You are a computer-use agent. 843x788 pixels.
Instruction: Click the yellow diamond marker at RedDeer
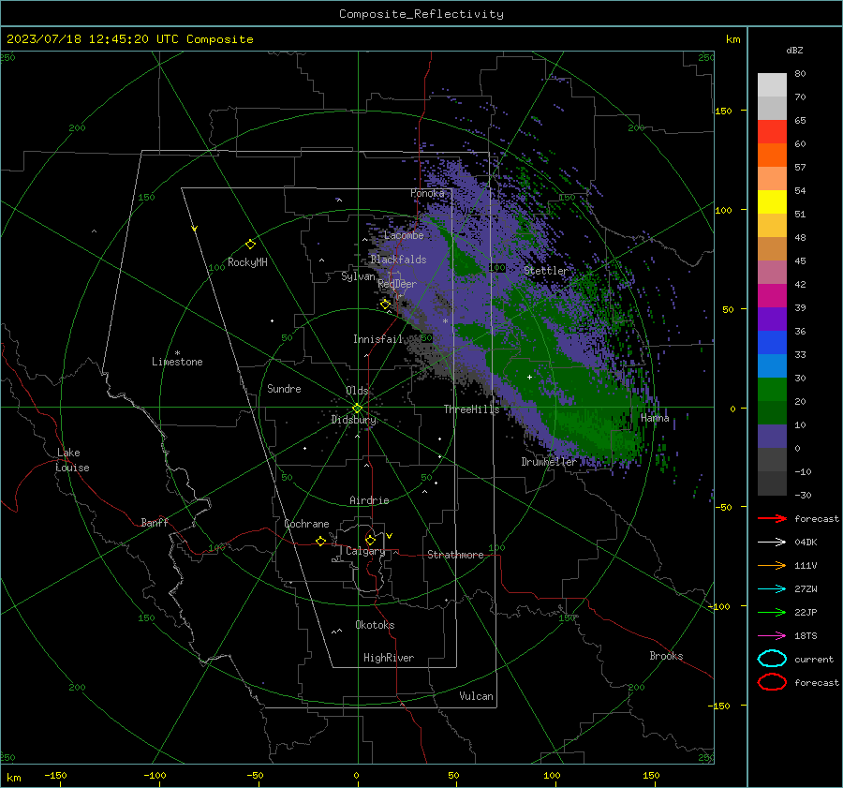(385, 305)
